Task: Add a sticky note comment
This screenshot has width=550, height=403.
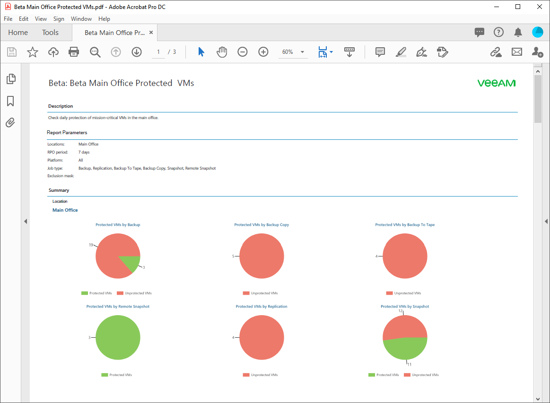Action: 380,52
